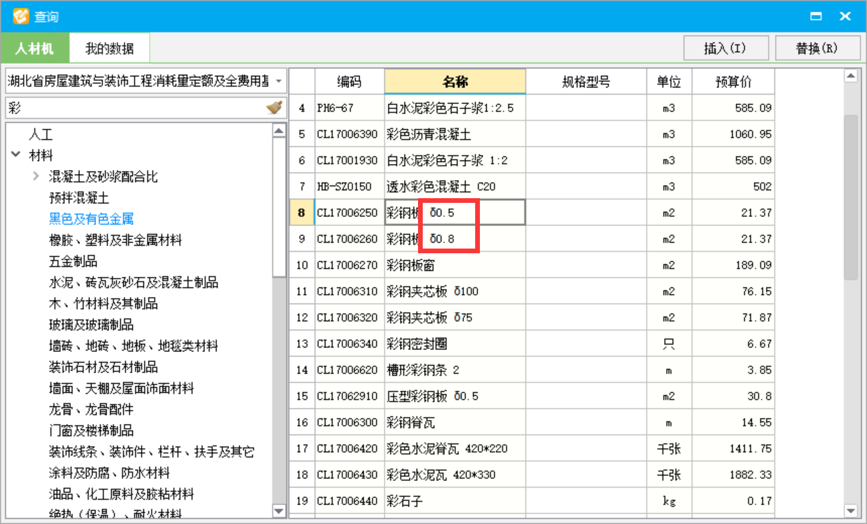Sort by the 编码 column header

tap(349, 82)
